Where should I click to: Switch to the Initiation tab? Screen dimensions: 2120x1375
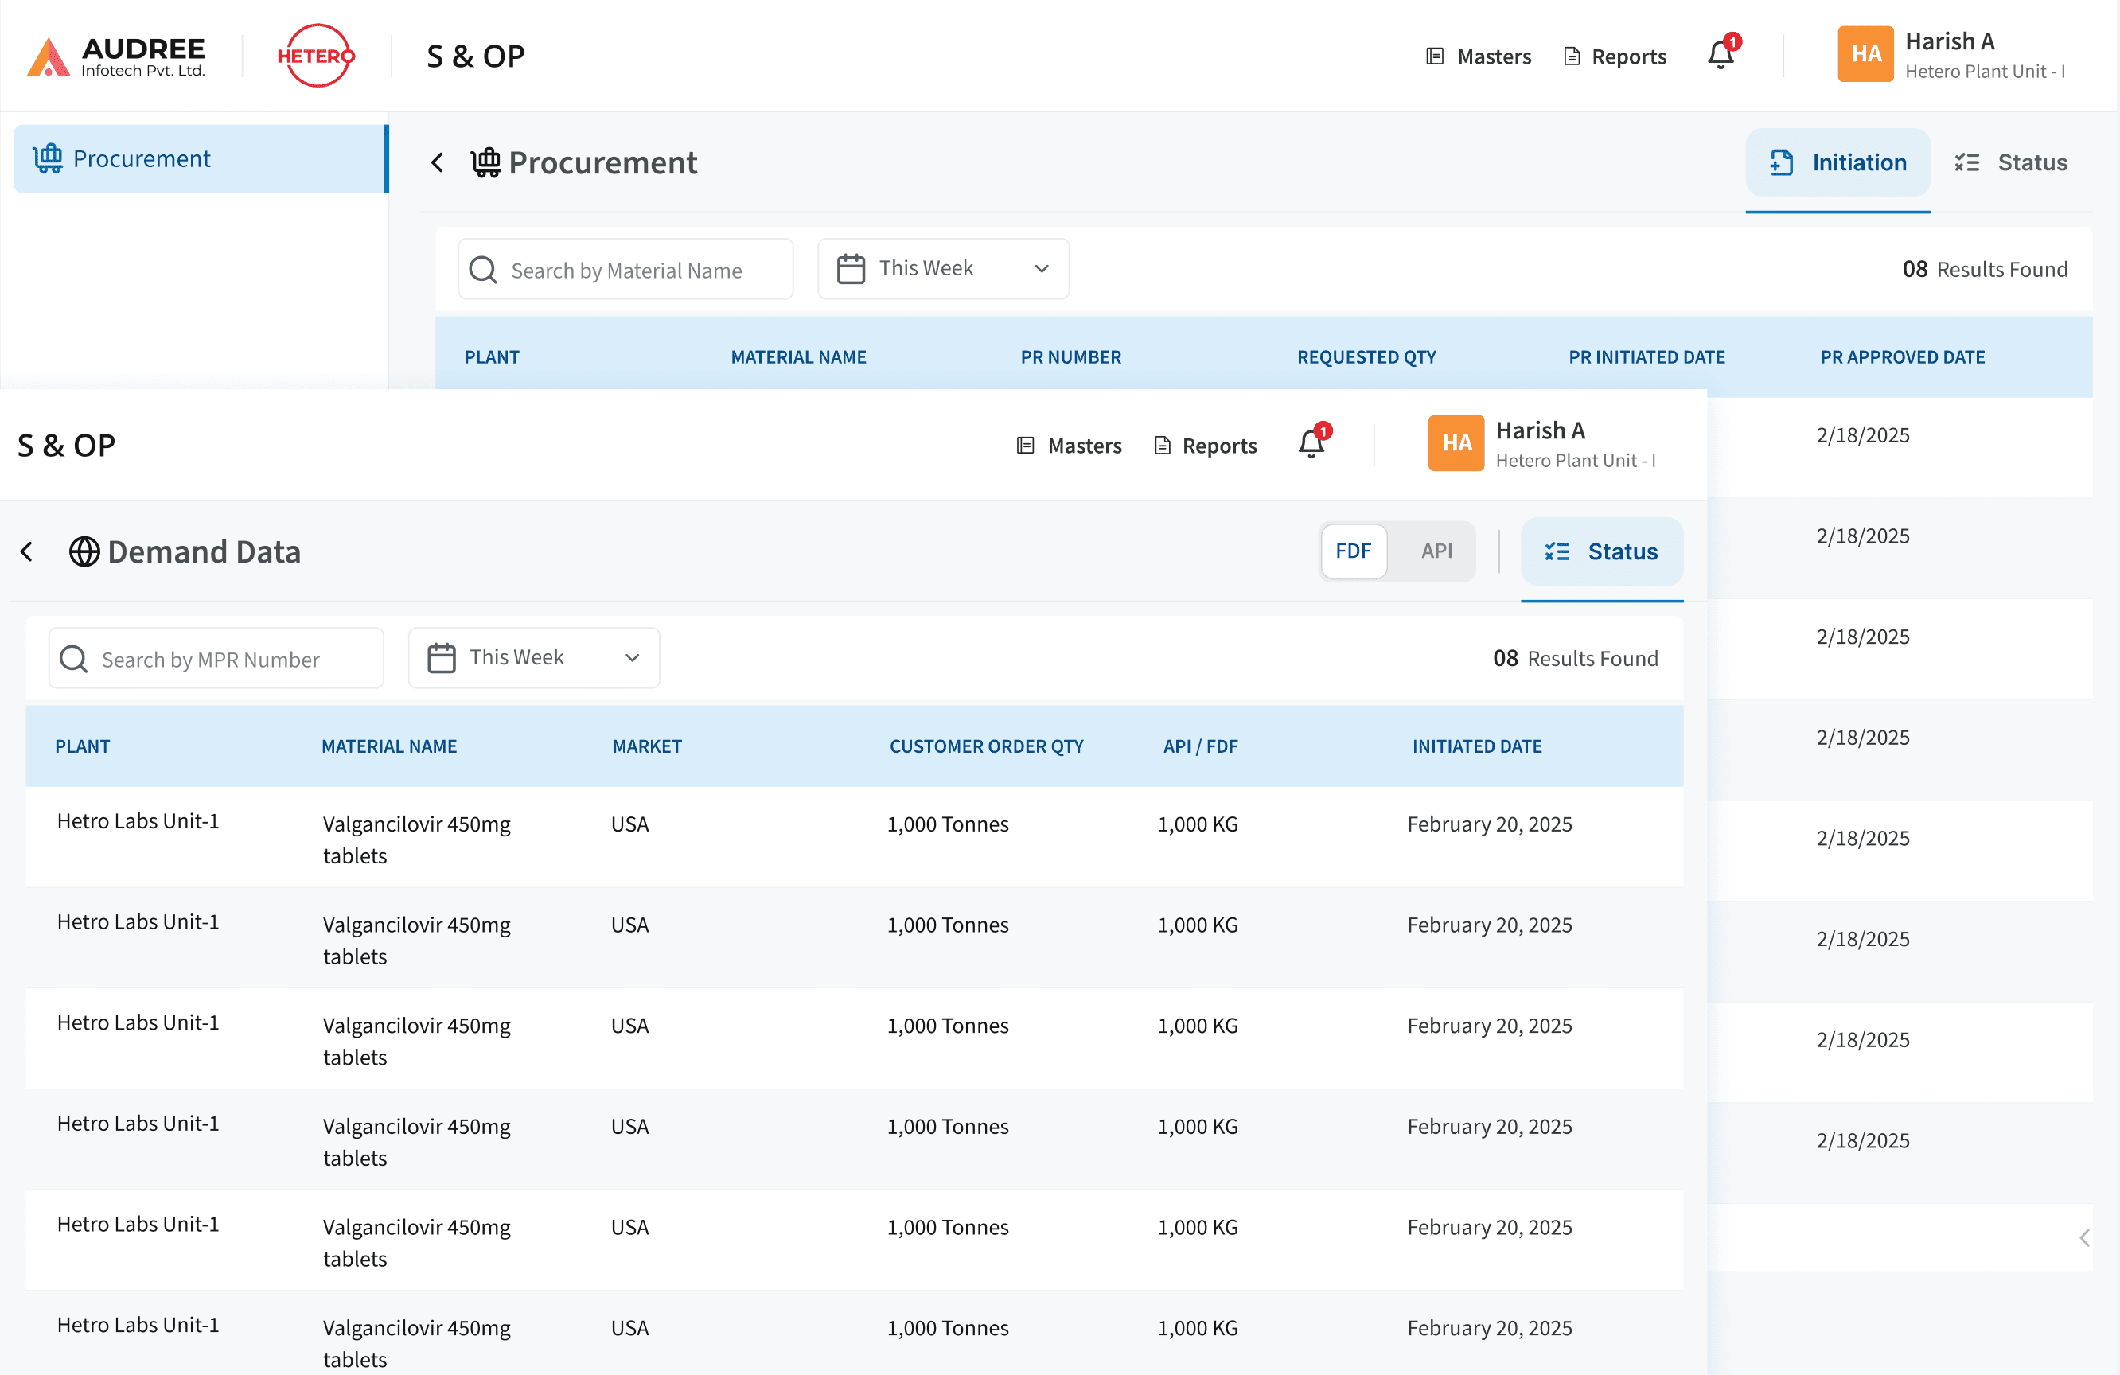[1837, 162]
